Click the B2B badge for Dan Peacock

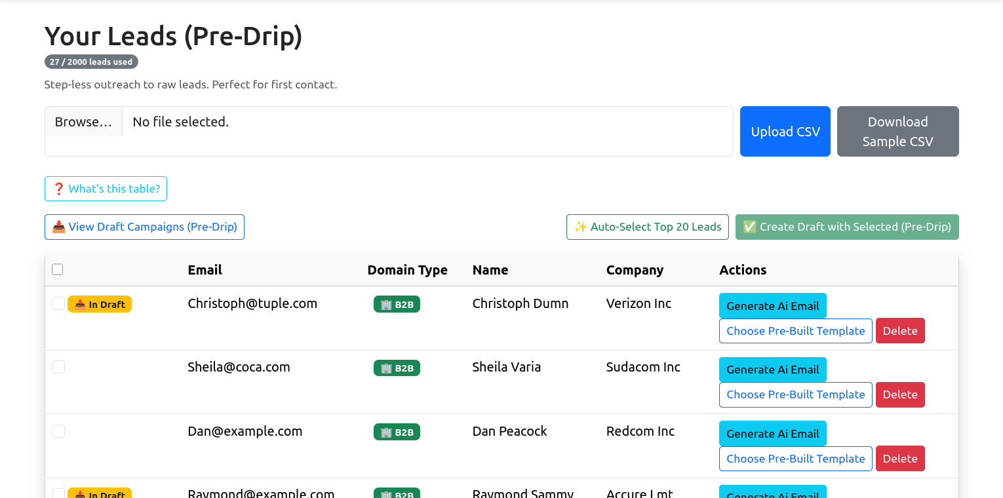click(x=397, y=432)
